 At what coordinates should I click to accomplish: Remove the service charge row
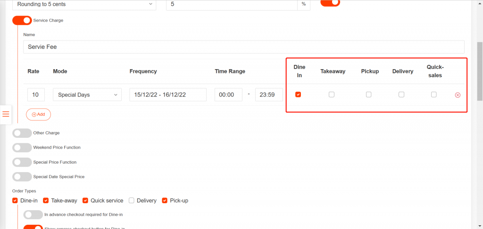pyautogui.click(x=457, y=95)
